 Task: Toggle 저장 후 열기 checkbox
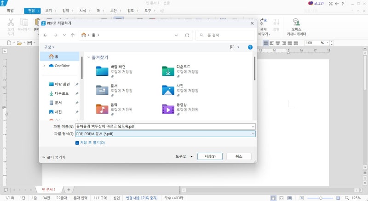pyautogui.click(x=77, y=143)
